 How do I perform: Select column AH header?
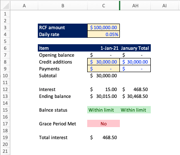pyautogui.click(x=135, y=6)
